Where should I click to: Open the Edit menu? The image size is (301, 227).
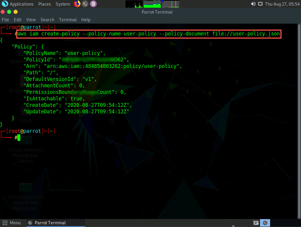(18, 20)
